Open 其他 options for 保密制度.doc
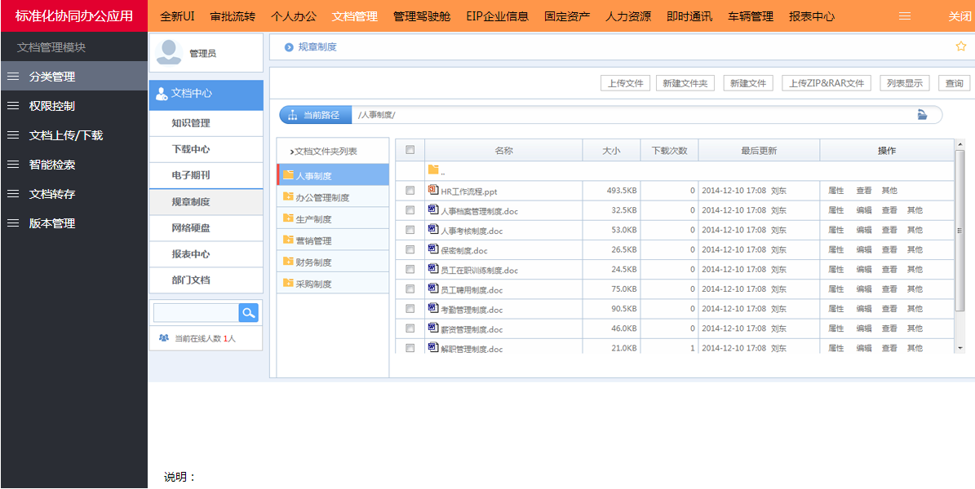 pos(915,249)
